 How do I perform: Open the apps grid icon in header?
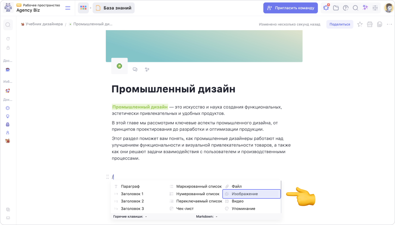[375, 8]
